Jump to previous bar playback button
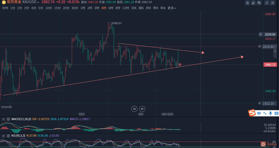The height and width of the screenshot is (148, 279). click(x=134, y=109)
